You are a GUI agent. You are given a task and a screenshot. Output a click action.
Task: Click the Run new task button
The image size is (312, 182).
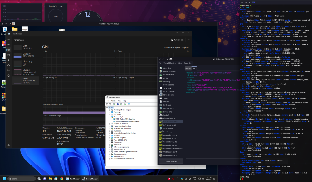tap(177, 40)
